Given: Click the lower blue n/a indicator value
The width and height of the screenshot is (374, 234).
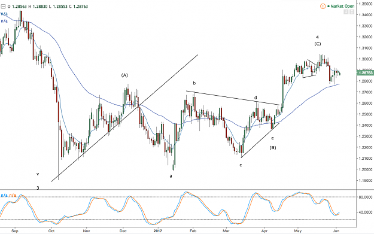Looking at the screenshot, I should coord(4,21).
